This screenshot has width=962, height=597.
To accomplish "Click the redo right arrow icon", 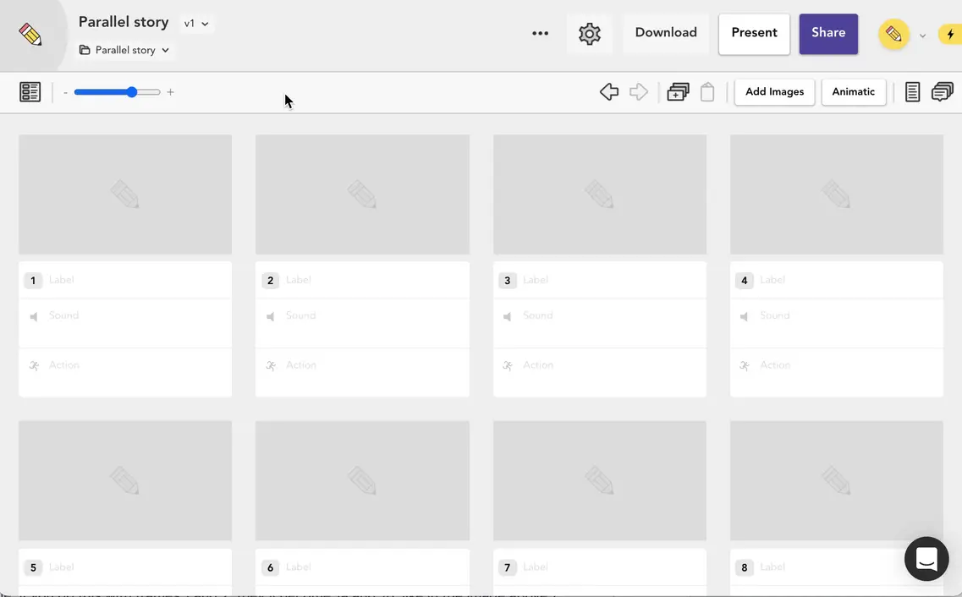I will pyautogui.click(x=639, y=92).
